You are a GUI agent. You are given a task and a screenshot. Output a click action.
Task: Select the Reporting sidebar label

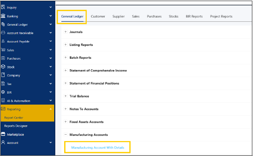pos(14,109)
